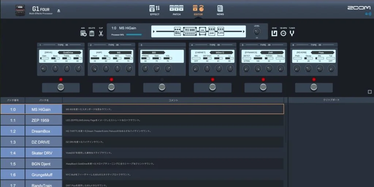Select the ZEP 1959 patch
Viewport: 374px width, 187px height.
pyautogui.click(x=40, y=120)
